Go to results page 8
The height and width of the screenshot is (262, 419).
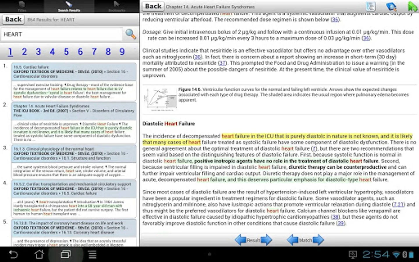tap(108, 52)
